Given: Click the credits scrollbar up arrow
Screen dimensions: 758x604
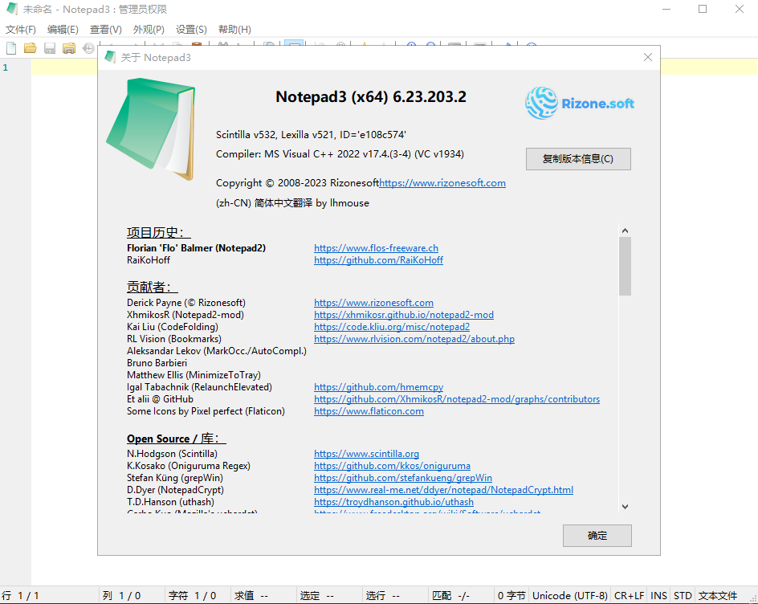Looking at the screenshot, I should 625,231.
